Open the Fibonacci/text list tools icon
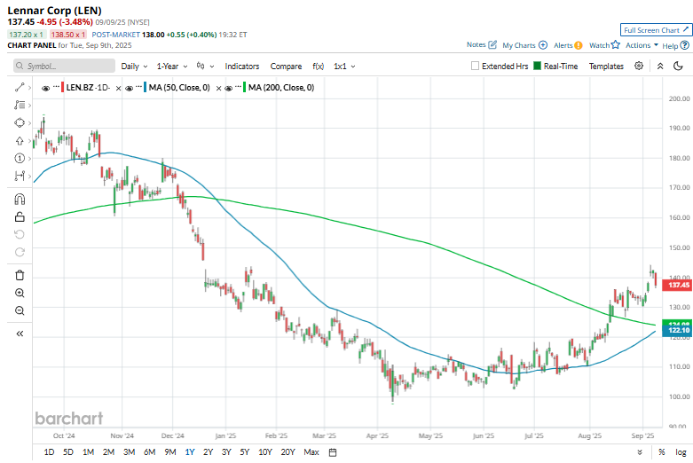 coord(20,106)
